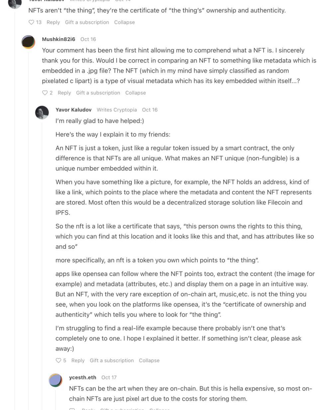The height and width of the screenshot is (410, 323).
Task: Visit the Writes Cryptopia publication link
Action: (117, 110)
